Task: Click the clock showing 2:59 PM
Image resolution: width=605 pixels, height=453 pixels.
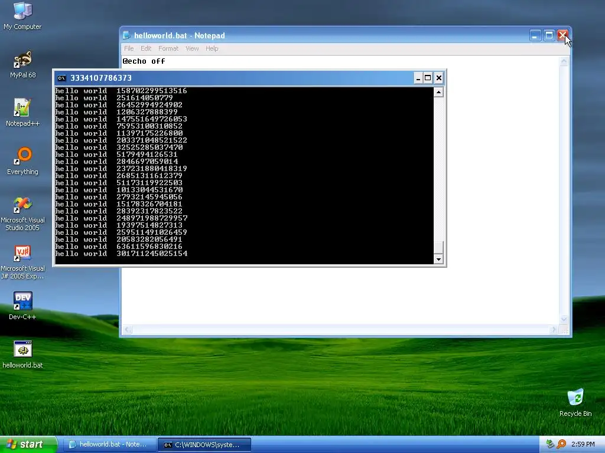Action: [x=583, y=444]
